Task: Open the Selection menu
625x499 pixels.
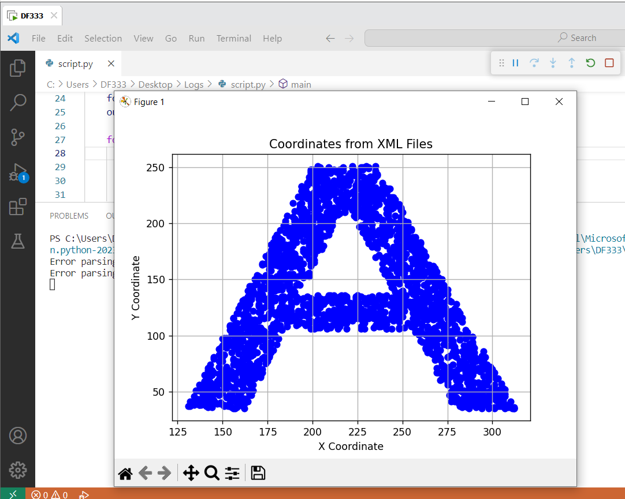Action: [103, 39]
